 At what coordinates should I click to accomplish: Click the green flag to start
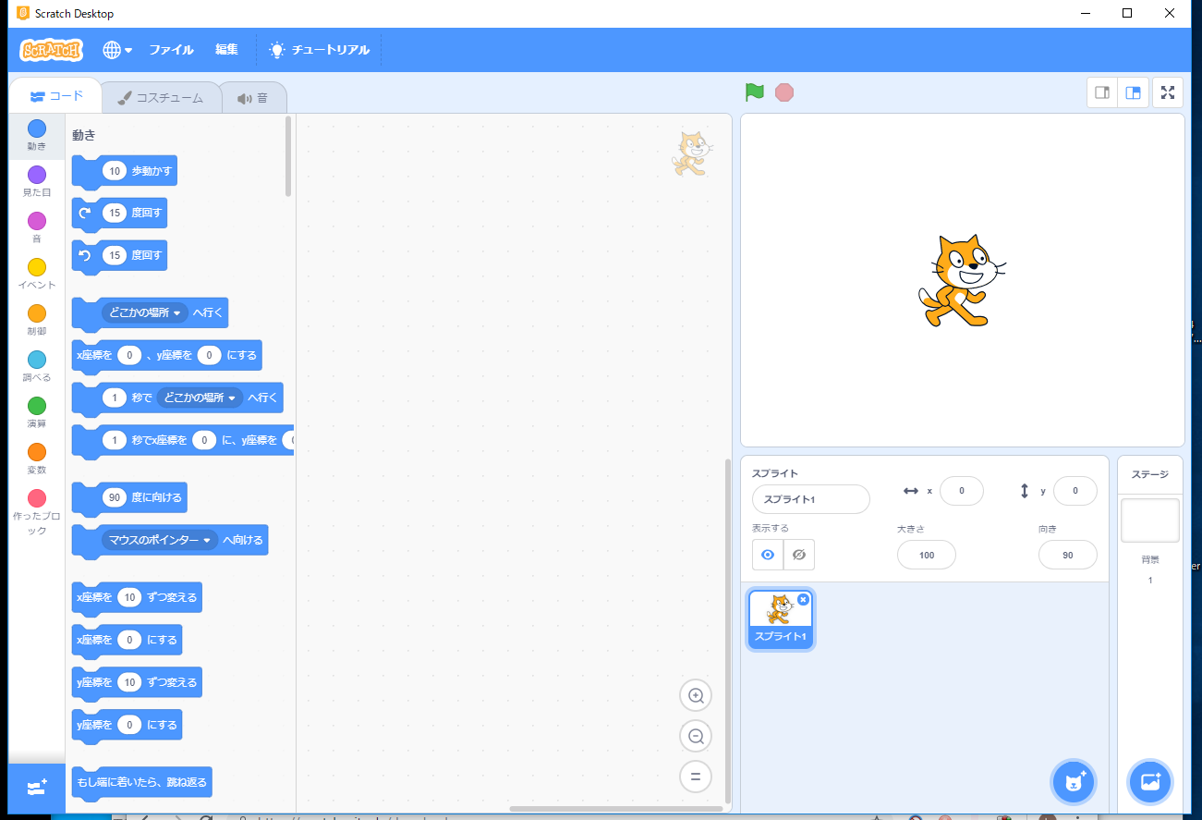click(x=755, y=92)
